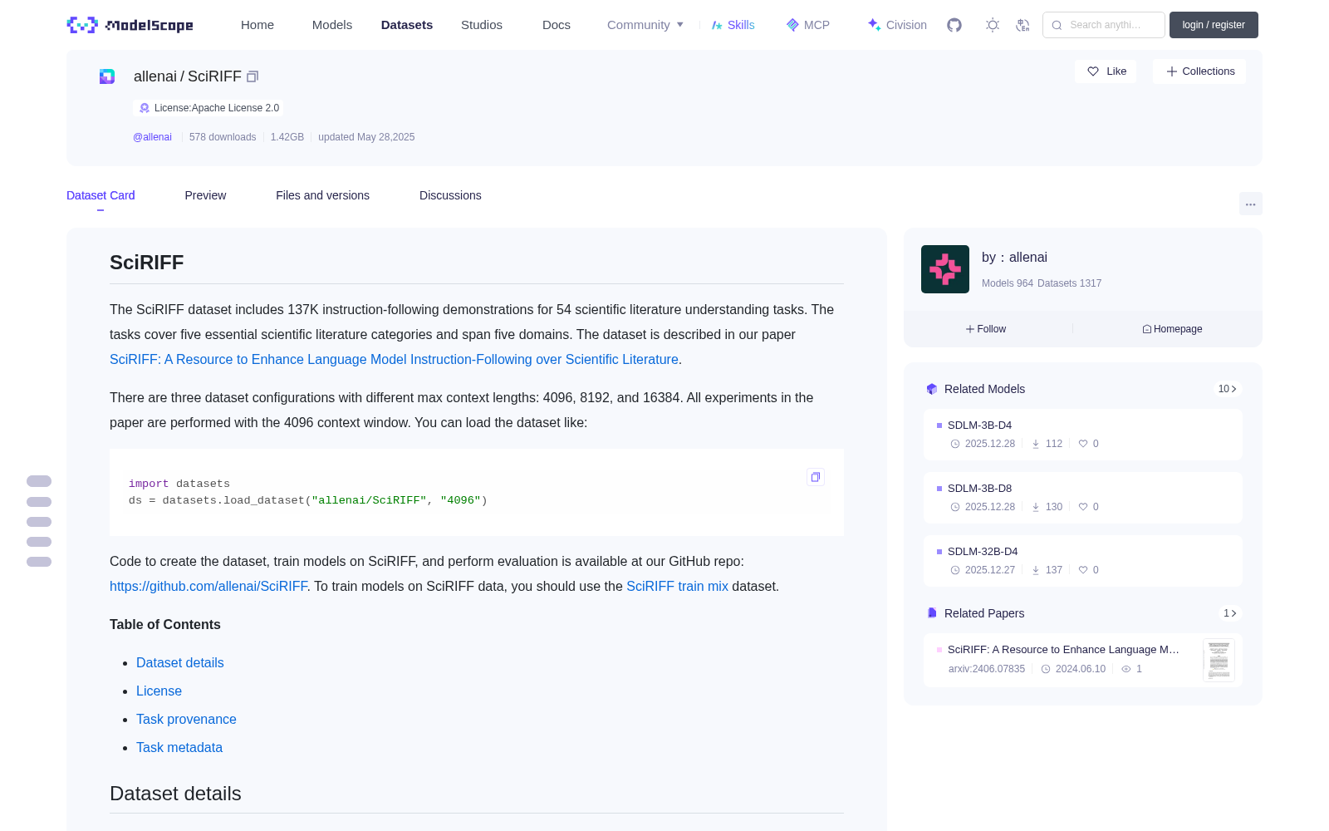The height and width of the screenshot is (831, 1329).
Task: Click the Apache License 2.0 tag
Action: tap(208, 108)
